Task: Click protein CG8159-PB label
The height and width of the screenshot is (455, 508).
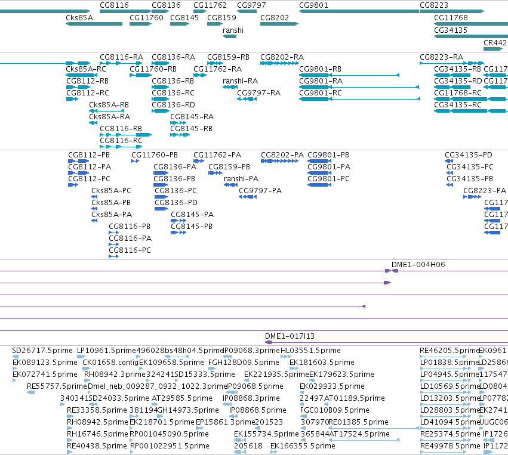Action: [229, 167]
